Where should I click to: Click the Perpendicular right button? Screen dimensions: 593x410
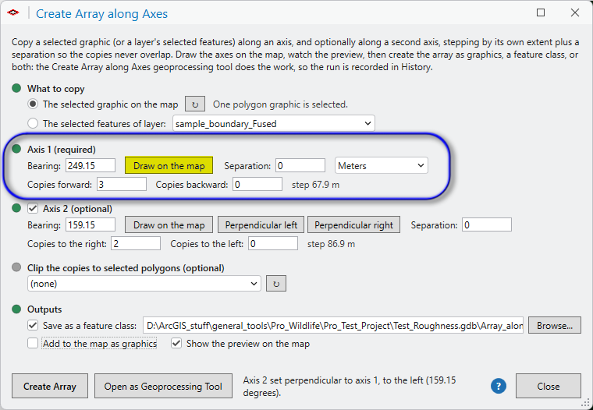(x=354, y=224)
